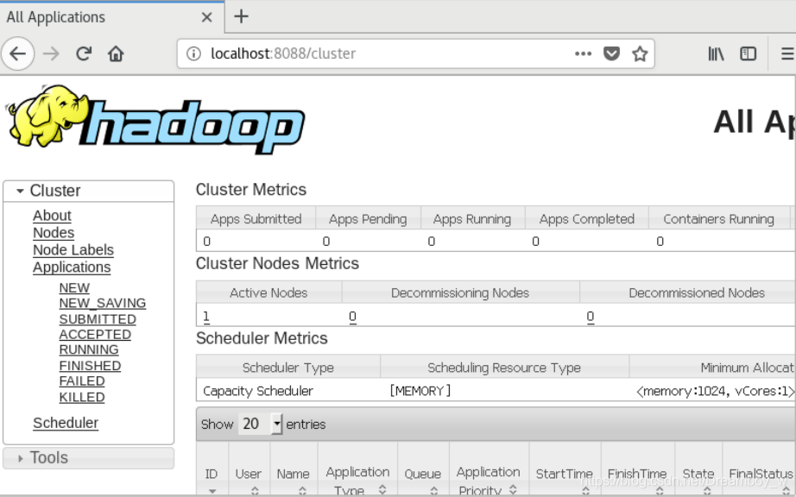Click the Decommissioned Nodes count 0 link
The image size is (796, 497).
click(590, 317)
